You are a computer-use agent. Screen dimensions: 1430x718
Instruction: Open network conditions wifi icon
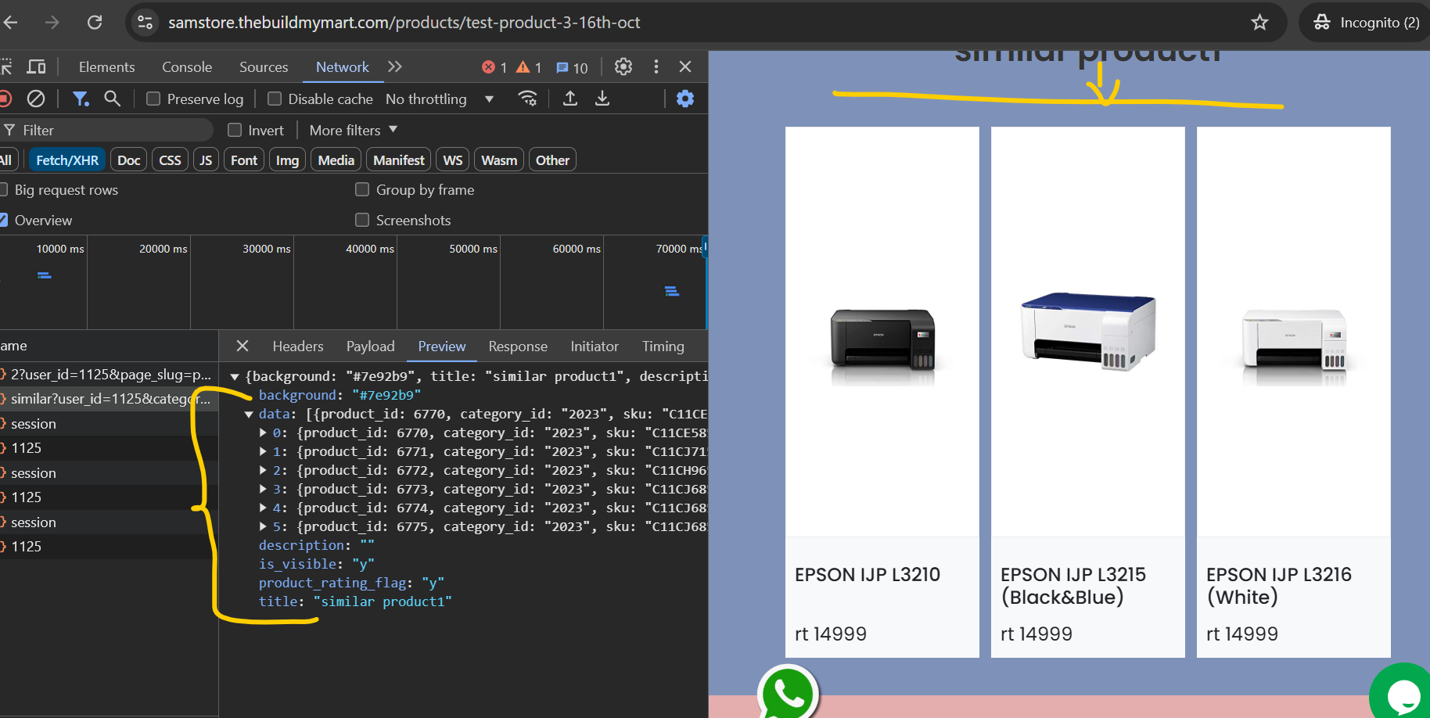pyautogui.click(x=528, y=99)
